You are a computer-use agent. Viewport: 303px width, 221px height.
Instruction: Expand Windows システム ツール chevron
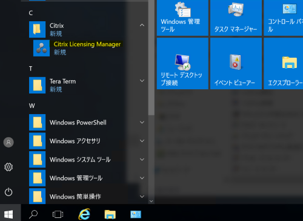(x=142, y=159)
